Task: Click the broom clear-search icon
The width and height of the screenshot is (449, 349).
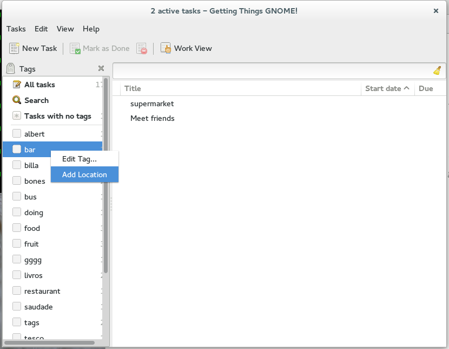Action: click(437, 70)
